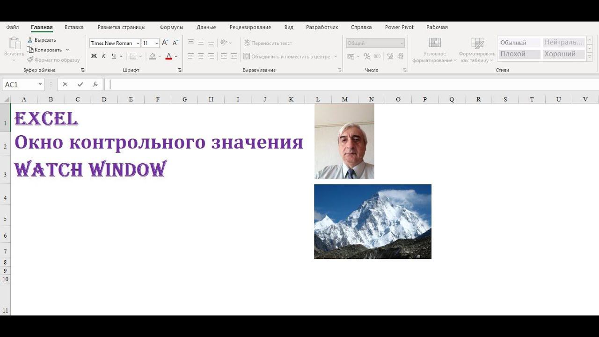Open the font size 11 dropdown

(157, 43)
